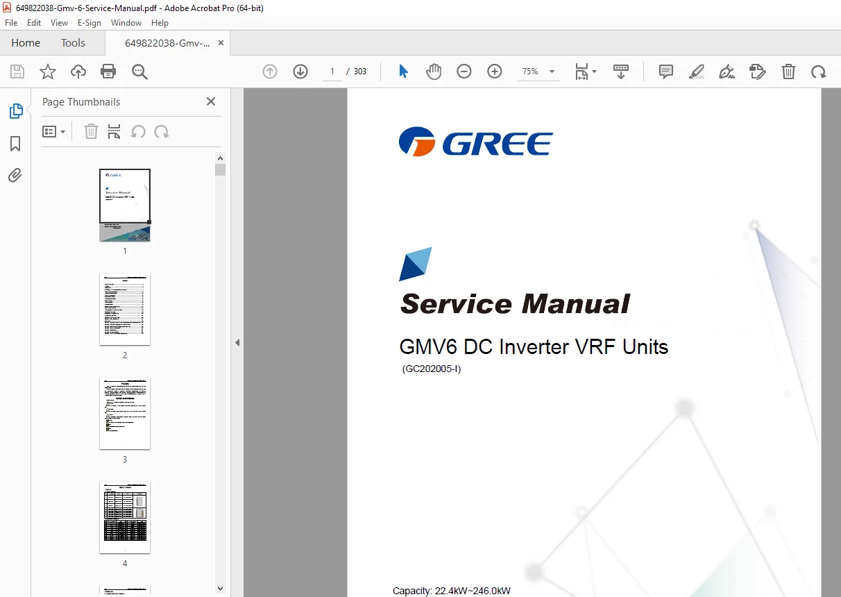The height and width of the screenshot is (597, 841).
Task: Open the File menu
Action: (x=11, y=23)
